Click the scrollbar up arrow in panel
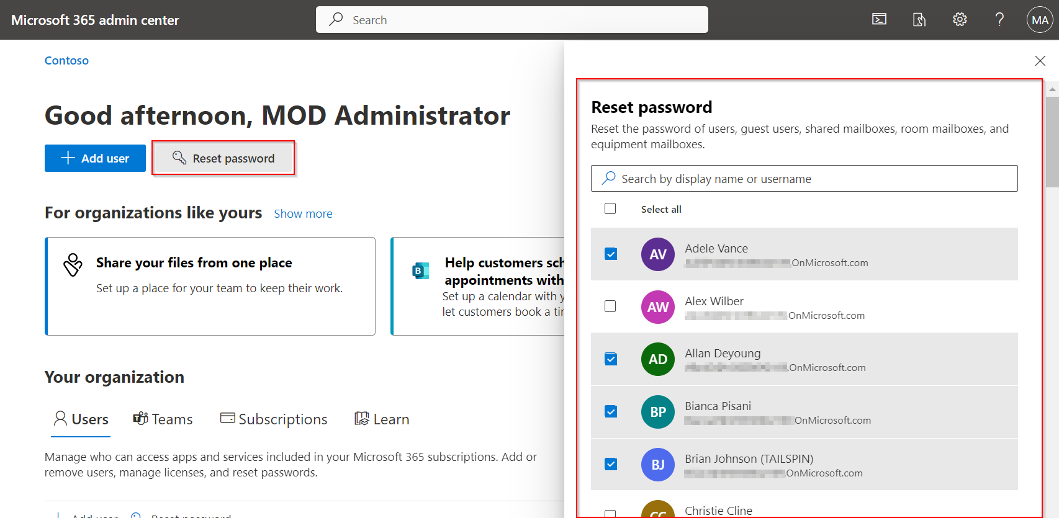Image resolution: width=1059 pixels, height=518 pixels. (1052, 89)
